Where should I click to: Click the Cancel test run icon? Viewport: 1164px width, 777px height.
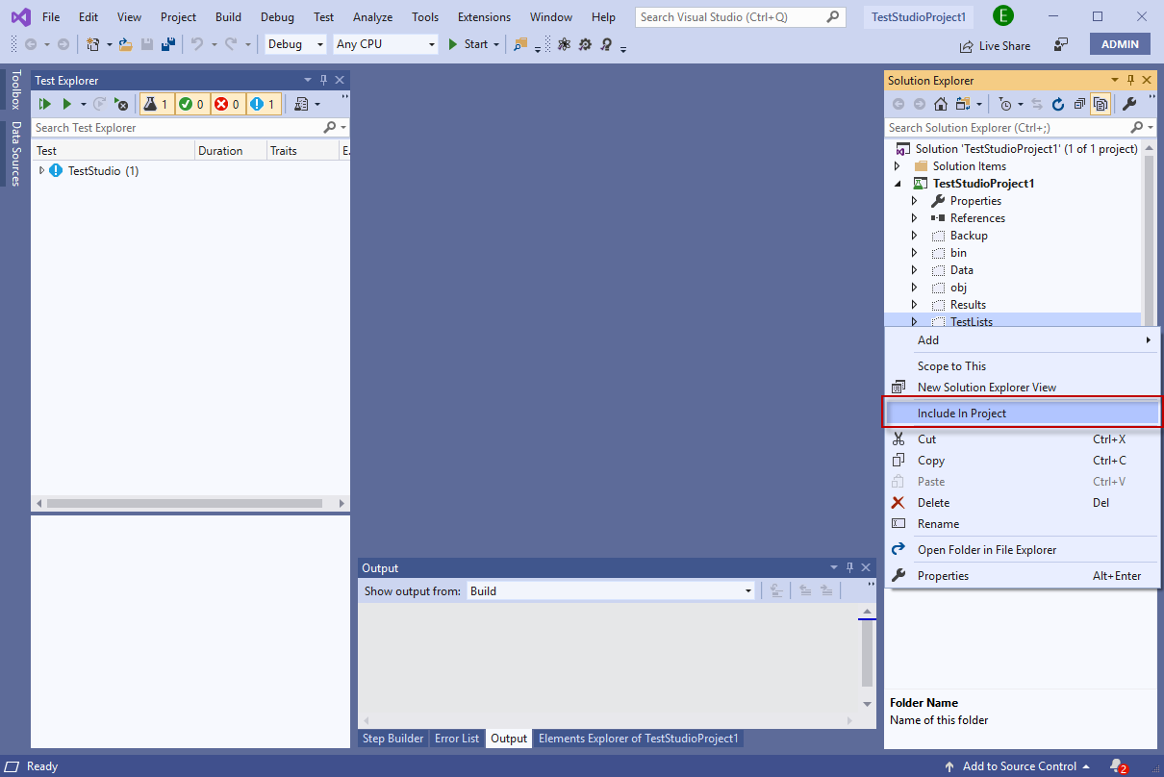click(121, 104)
